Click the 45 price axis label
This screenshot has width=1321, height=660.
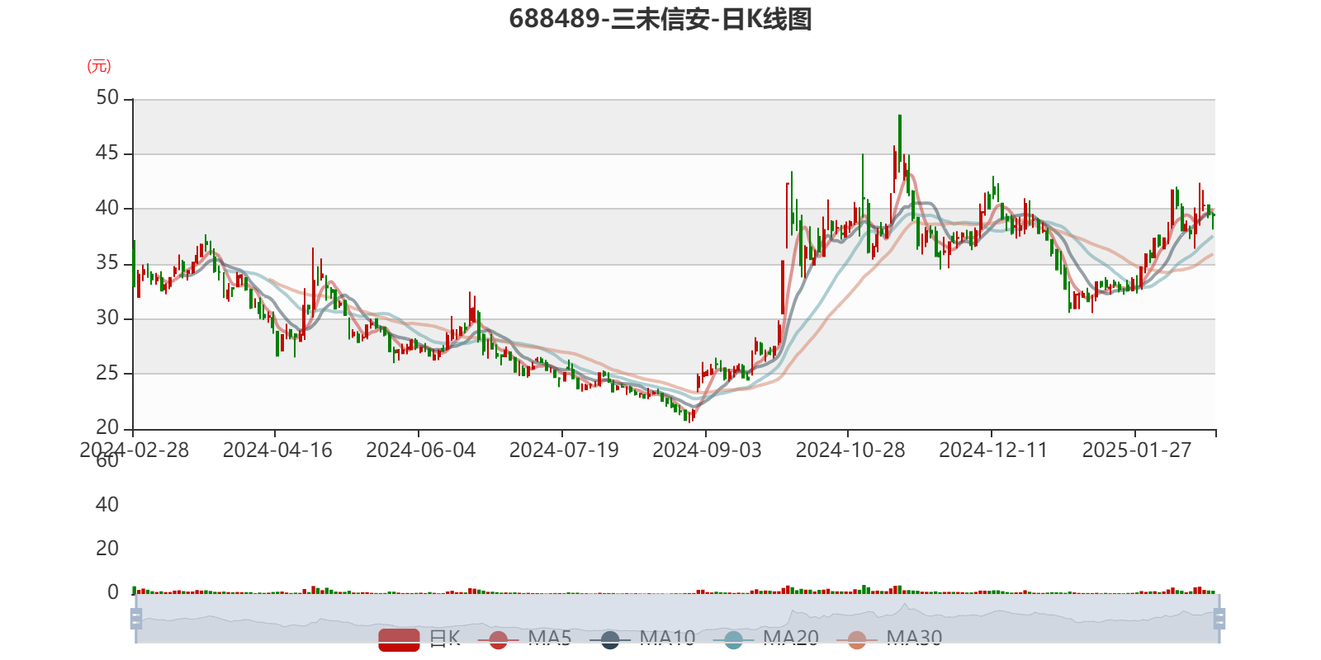107,153
